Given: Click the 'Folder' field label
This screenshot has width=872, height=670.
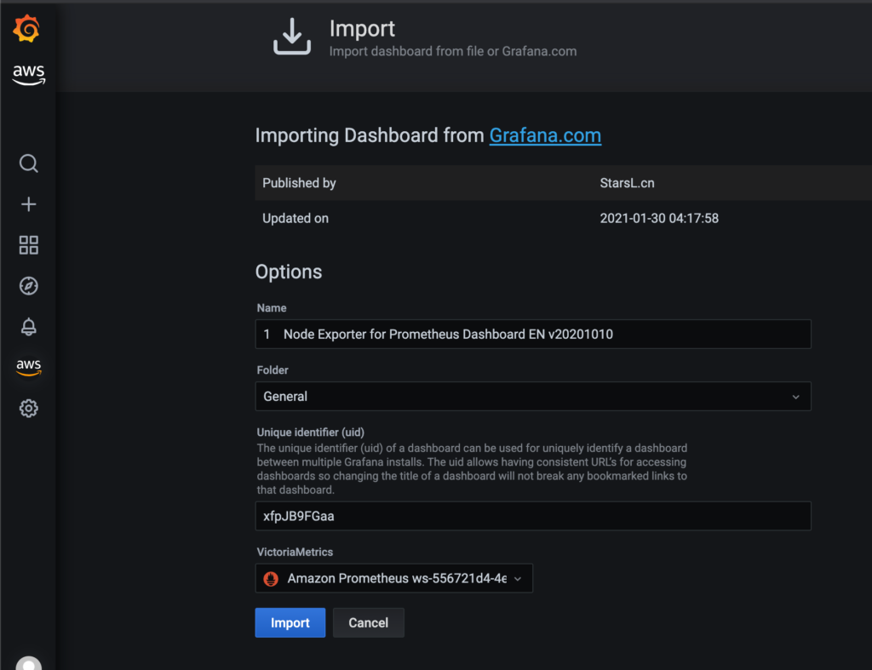Looking at the screenshot, I should pyautogui.click(x=272, y=369).
